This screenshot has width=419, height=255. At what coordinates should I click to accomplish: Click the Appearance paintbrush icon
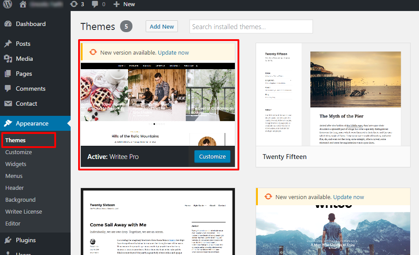tap(8, 123)
